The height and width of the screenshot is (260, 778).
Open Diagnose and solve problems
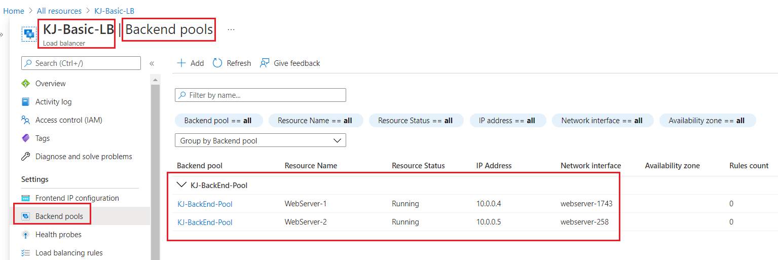click(84, 157)
